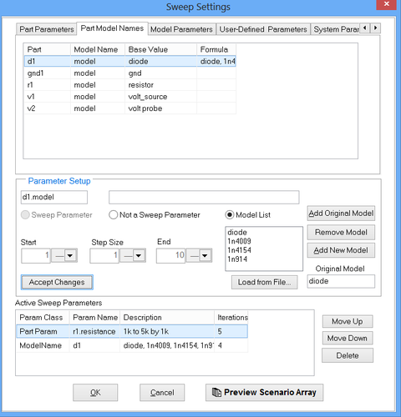Click the Accept Changes button

[x=57, y=282]
